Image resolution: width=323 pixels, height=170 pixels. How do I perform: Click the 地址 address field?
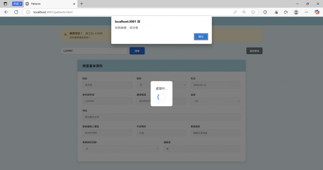click(x=161, y=117)
